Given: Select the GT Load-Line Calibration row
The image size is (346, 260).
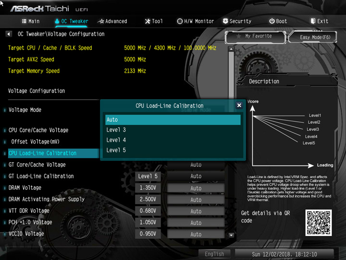Looking at the screenshot, I should pos(41,176).
